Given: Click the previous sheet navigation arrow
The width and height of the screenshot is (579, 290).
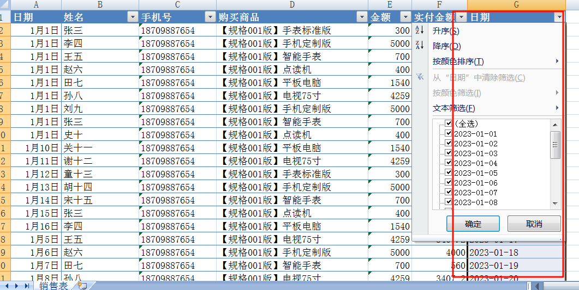Looking at the screenshot, I should (7, 286).
